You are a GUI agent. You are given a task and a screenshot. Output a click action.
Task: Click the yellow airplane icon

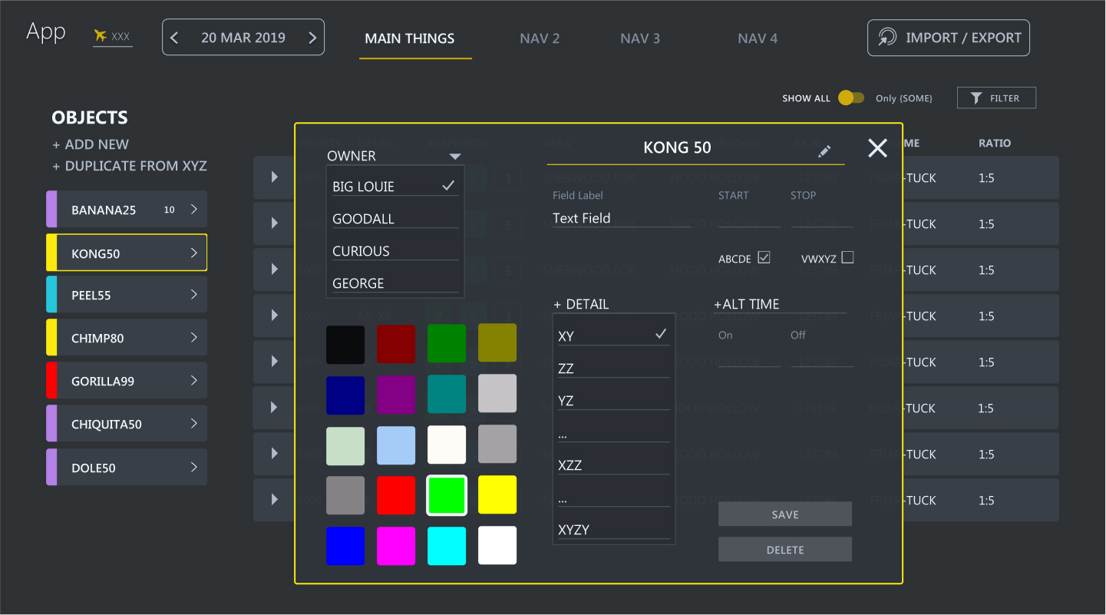[100, 35]
